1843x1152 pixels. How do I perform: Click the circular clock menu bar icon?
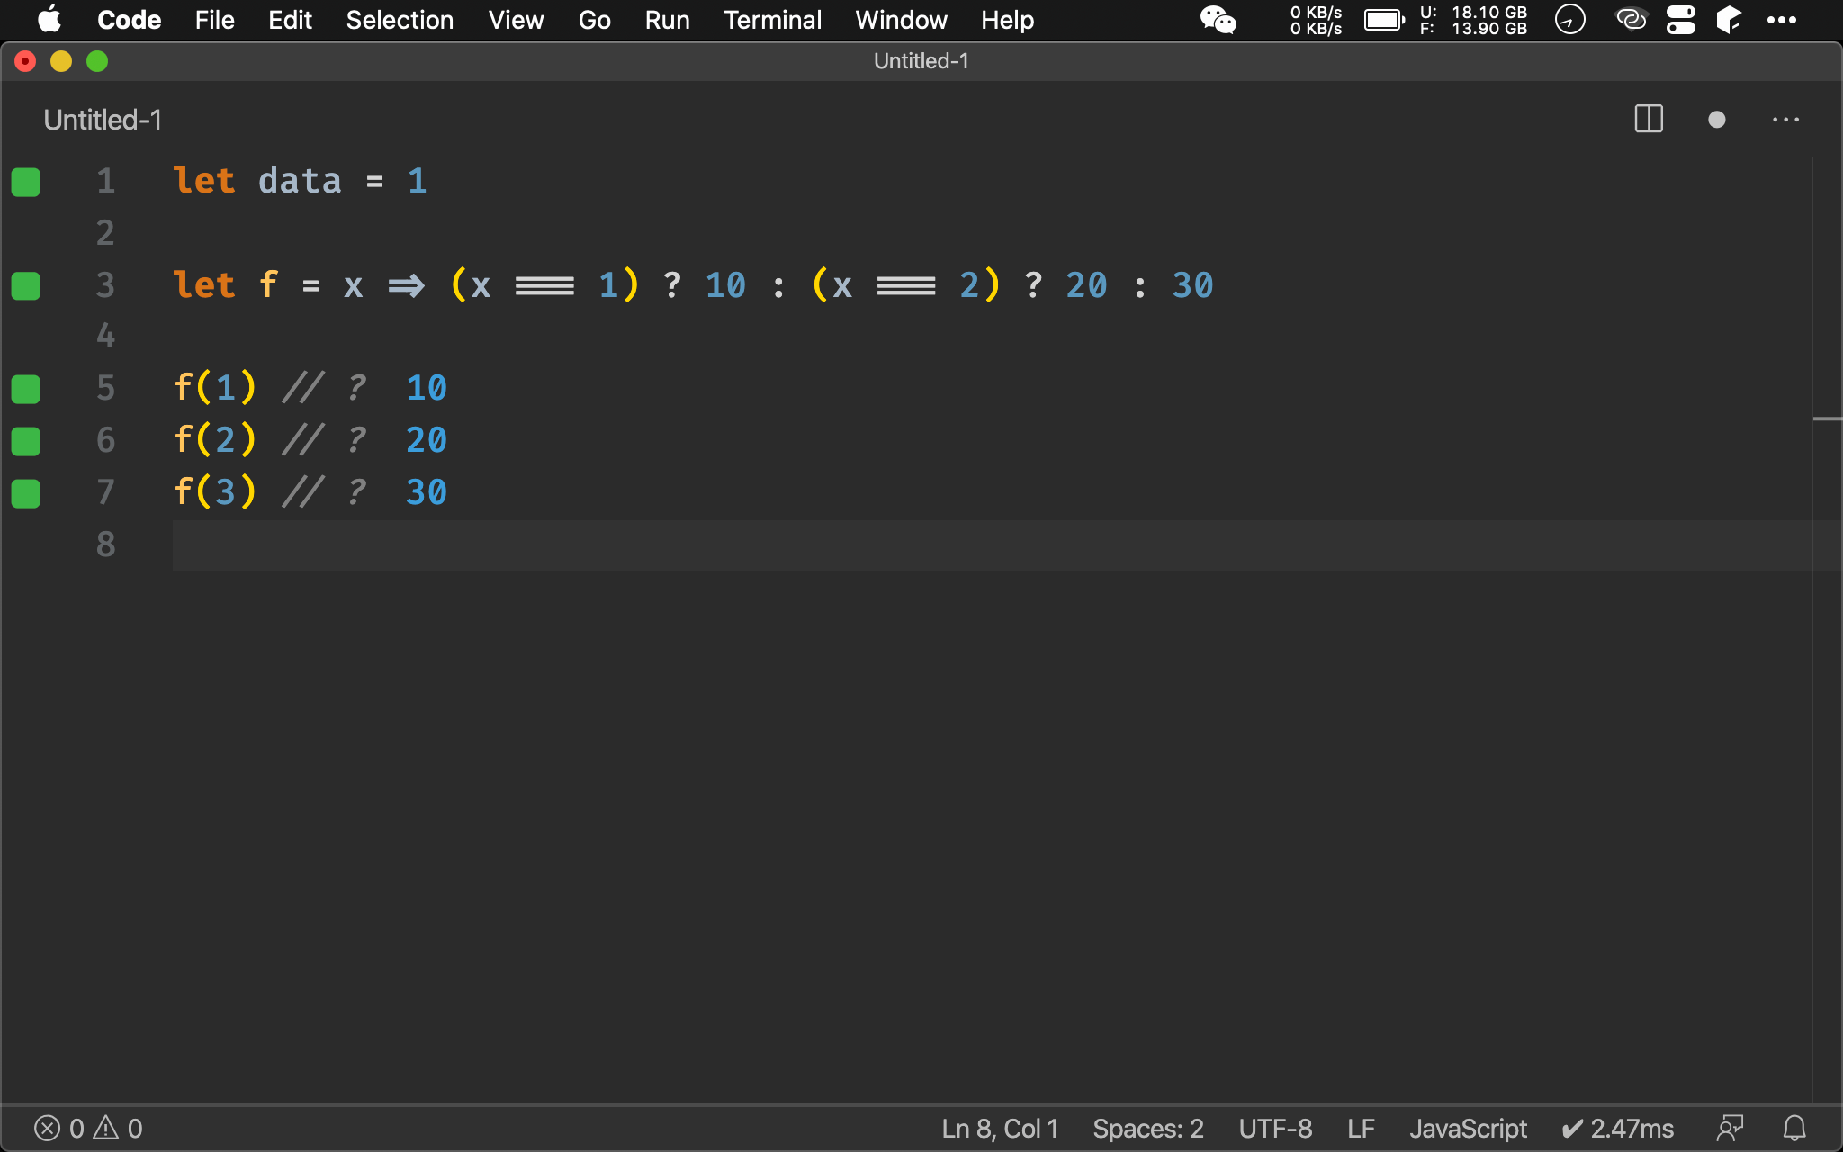(1570, 19)
